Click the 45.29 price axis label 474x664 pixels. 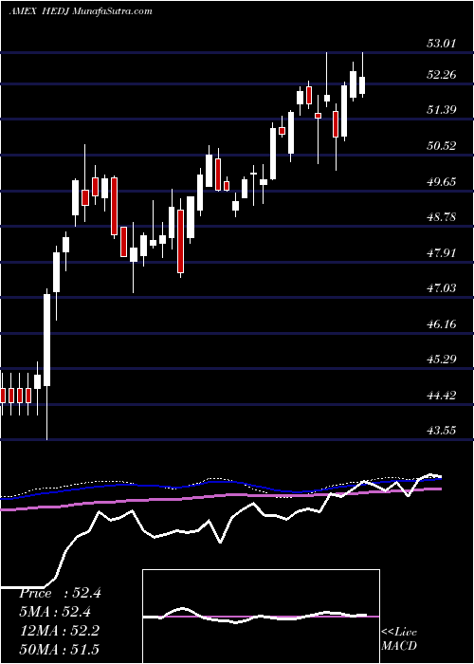[442, 360]
